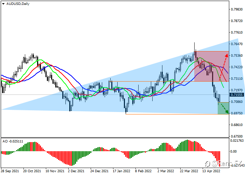Select the 2 Dec 2021 date label
245x175 pixels.
pos(76,171)
